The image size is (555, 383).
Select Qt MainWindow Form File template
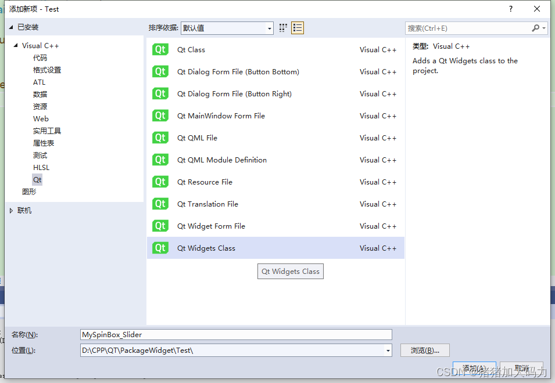[275, 115]
